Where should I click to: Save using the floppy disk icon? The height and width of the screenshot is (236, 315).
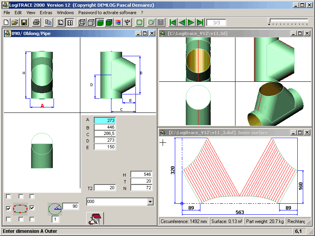pos(24,22)
